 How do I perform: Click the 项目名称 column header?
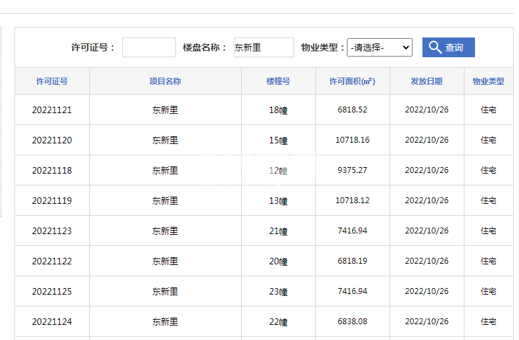tap(165, 81)
